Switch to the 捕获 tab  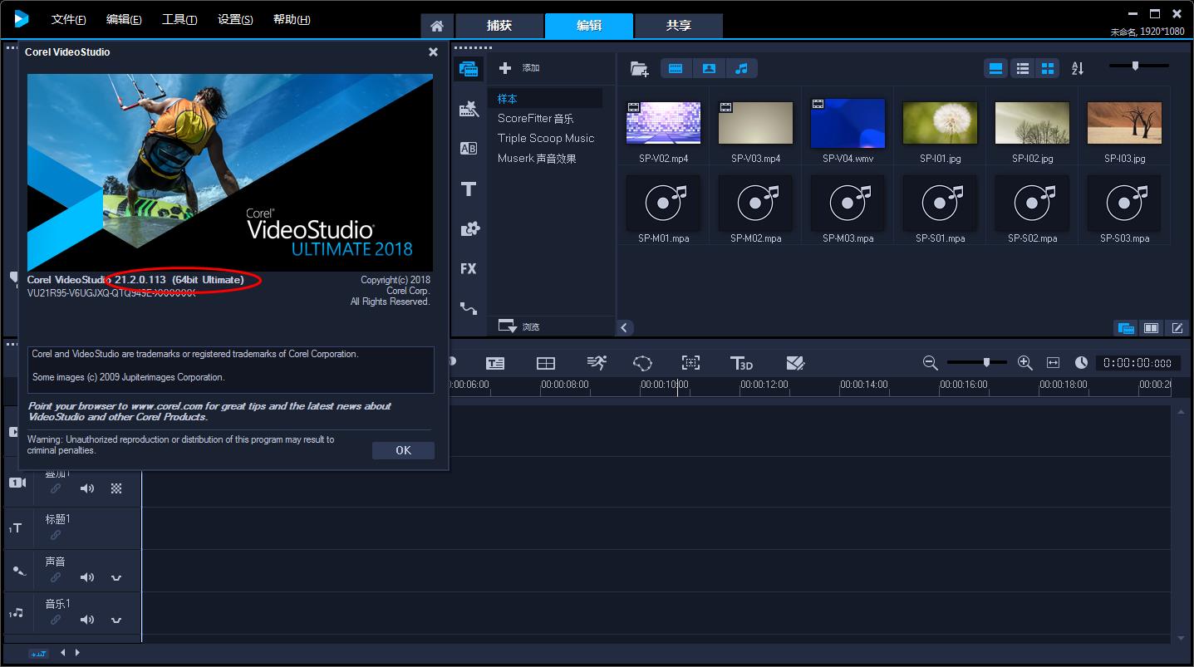(x=499, y=26)
